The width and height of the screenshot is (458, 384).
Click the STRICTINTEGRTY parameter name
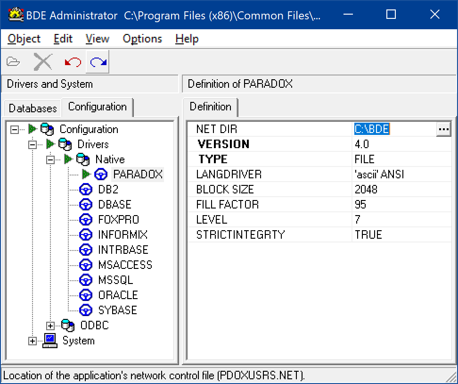coord(240,234)
